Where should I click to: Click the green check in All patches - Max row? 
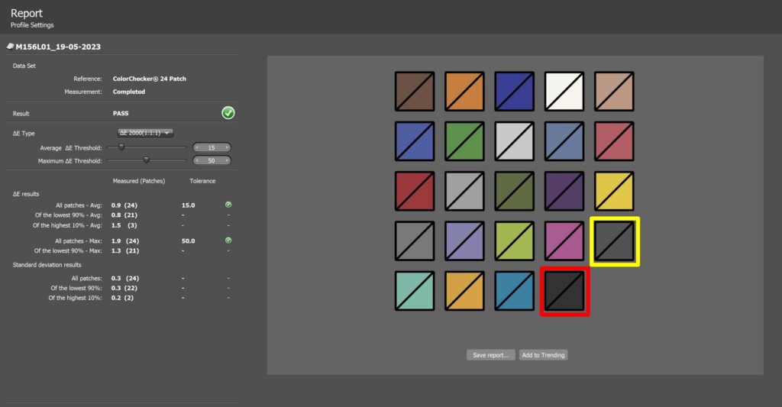tap(228, 241)
